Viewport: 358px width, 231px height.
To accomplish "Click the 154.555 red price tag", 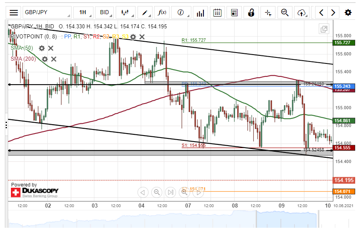I will pos(344,148).
